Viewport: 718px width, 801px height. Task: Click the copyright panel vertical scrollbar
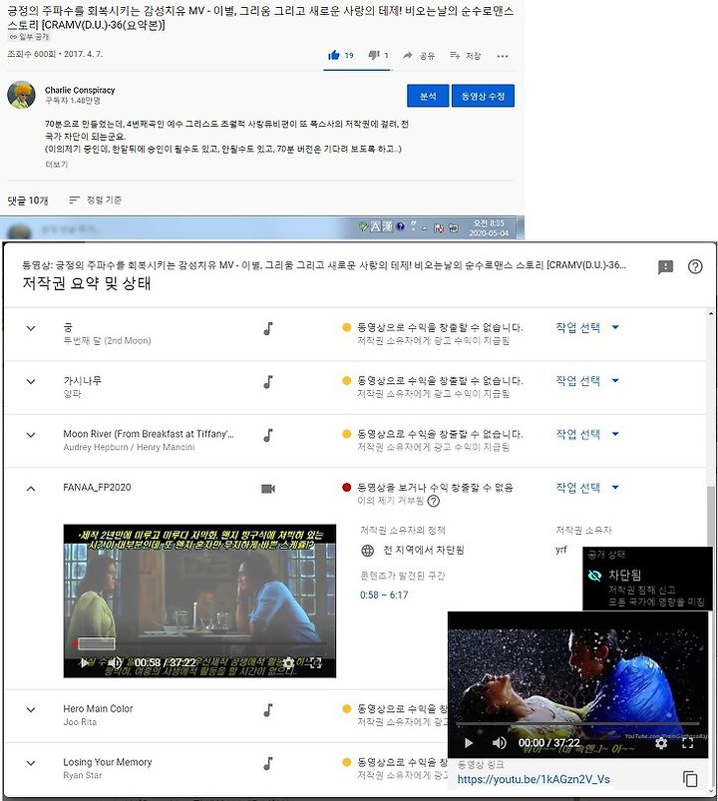[710, 516]
